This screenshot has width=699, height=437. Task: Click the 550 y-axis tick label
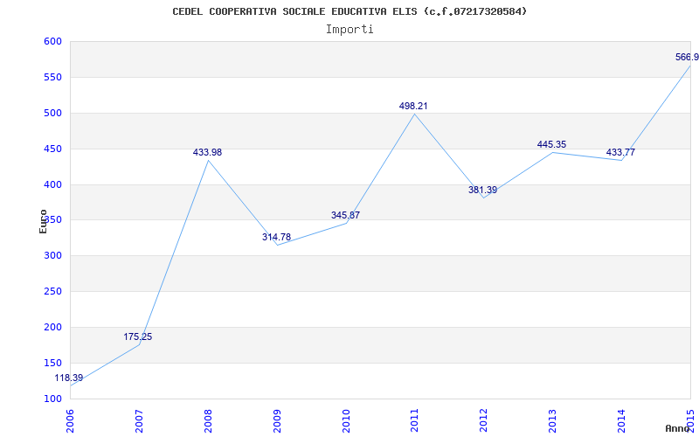tap(52, 77)
